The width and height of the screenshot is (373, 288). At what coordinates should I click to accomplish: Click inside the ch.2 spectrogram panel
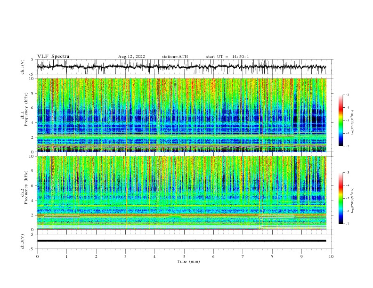coord(181,193)
